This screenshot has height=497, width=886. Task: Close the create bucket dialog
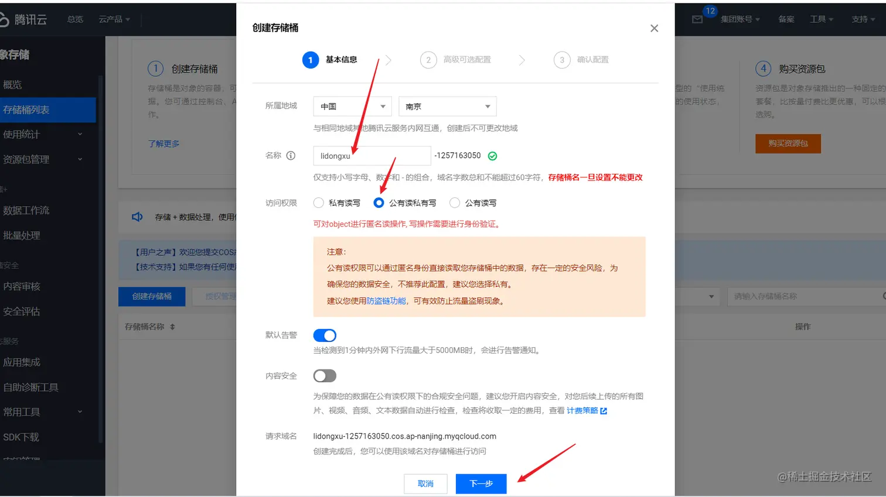(x=655, y=28)
